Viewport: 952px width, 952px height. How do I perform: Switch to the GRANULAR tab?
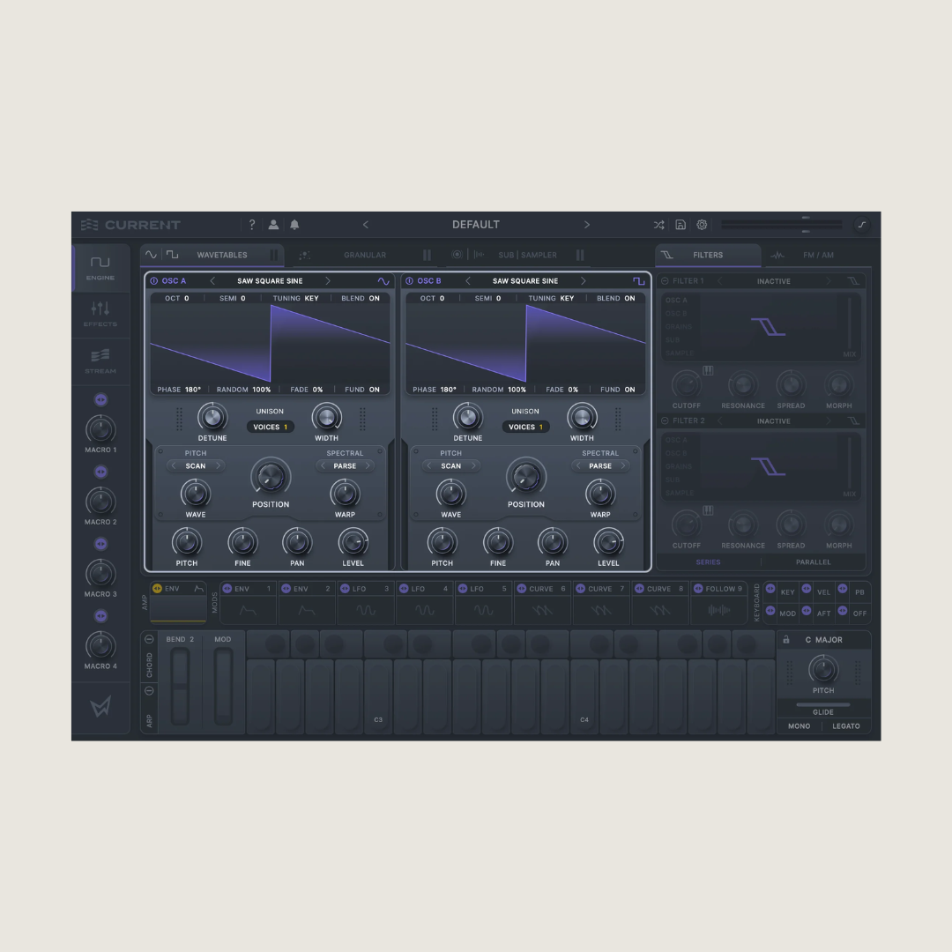[x=365, y=255]
